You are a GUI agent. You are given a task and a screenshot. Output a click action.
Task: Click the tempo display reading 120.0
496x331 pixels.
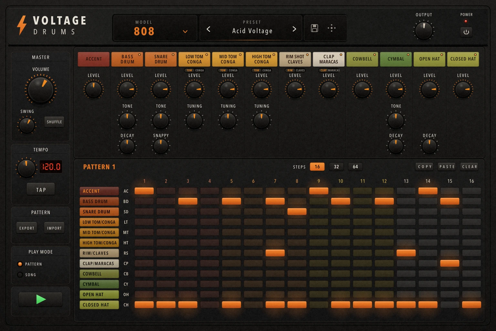(x=51, y=167)
